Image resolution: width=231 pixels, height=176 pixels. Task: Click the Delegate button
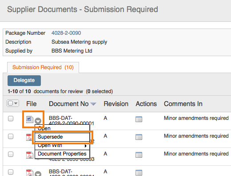(24, 81)
